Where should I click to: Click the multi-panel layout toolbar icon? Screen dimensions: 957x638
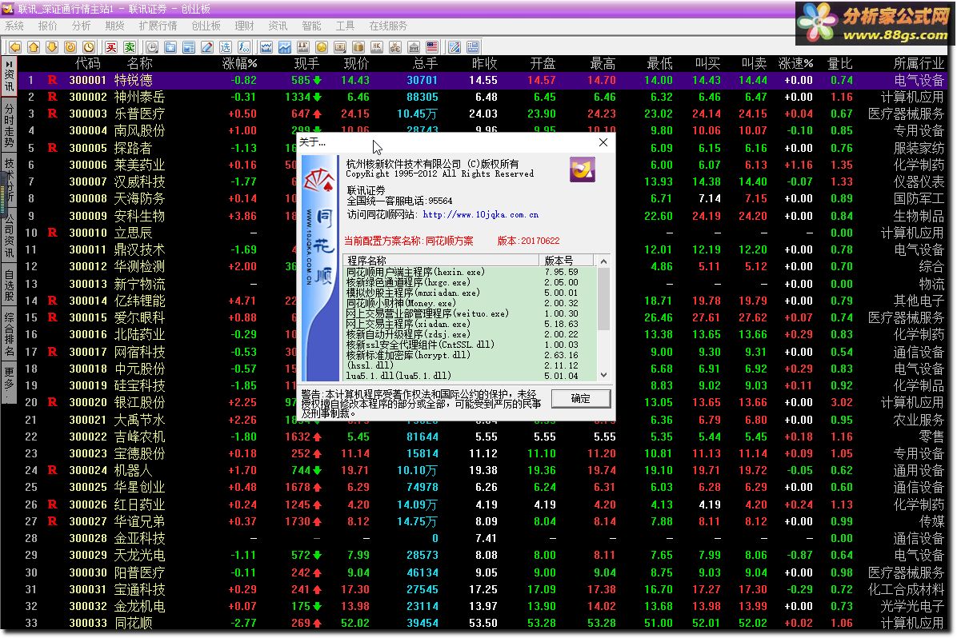pyautogui.click(x=472, y=47)
